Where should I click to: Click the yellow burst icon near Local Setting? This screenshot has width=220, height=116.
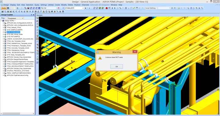click(179, 8)
